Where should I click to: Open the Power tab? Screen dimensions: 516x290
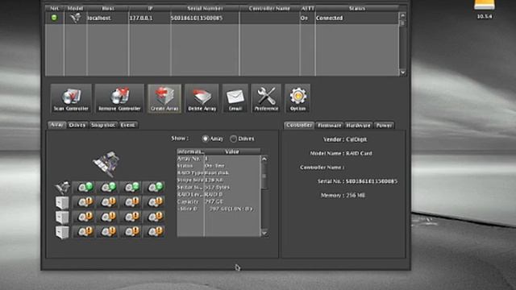pos(384,126)
